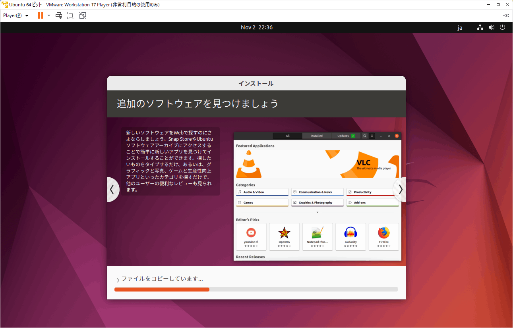513x328 pixels.
Task: Open the Player menu in VMware
Action: point(15,15)
